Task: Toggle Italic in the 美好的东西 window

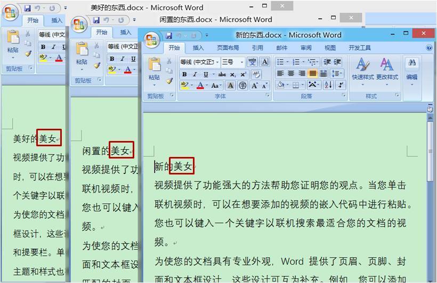Action: (x=54, y=47)
